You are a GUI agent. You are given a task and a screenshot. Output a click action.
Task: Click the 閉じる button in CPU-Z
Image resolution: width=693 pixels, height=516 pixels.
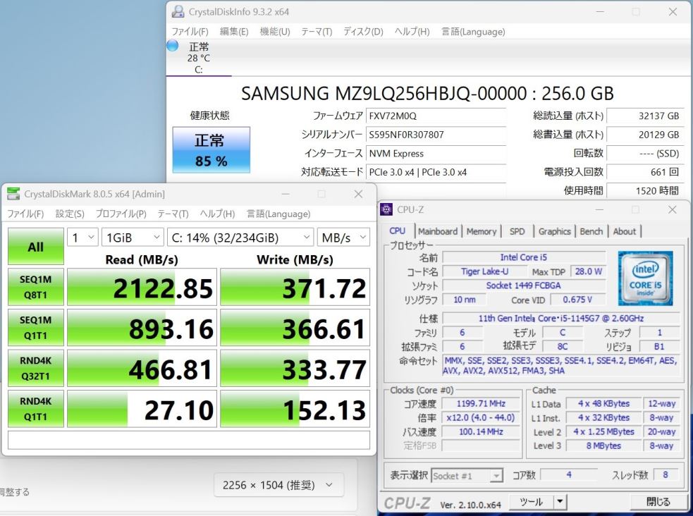coord(658,501)
